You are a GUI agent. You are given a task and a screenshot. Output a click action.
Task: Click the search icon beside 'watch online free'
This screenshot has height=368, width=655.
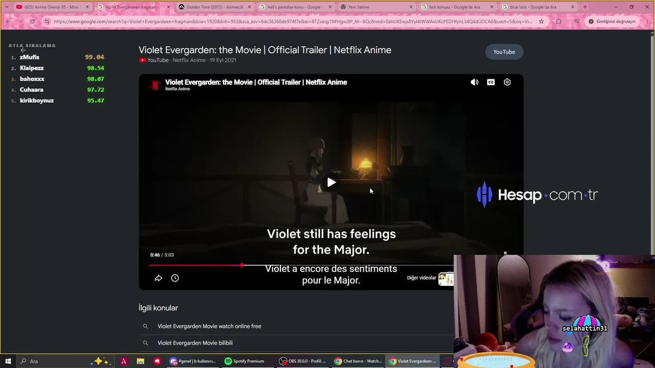145,326
